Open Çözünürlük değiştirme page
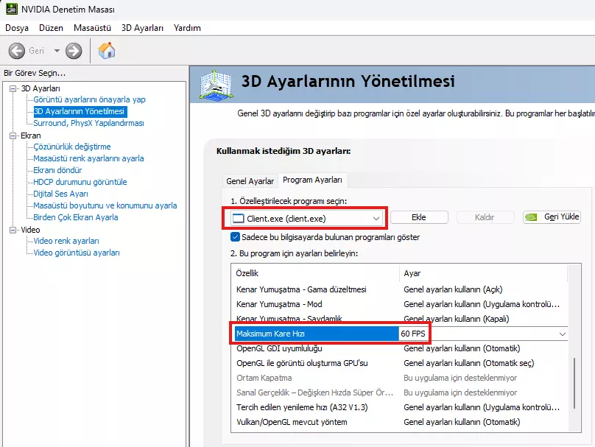This screenshot has width=595, height=447. (72, 147)
